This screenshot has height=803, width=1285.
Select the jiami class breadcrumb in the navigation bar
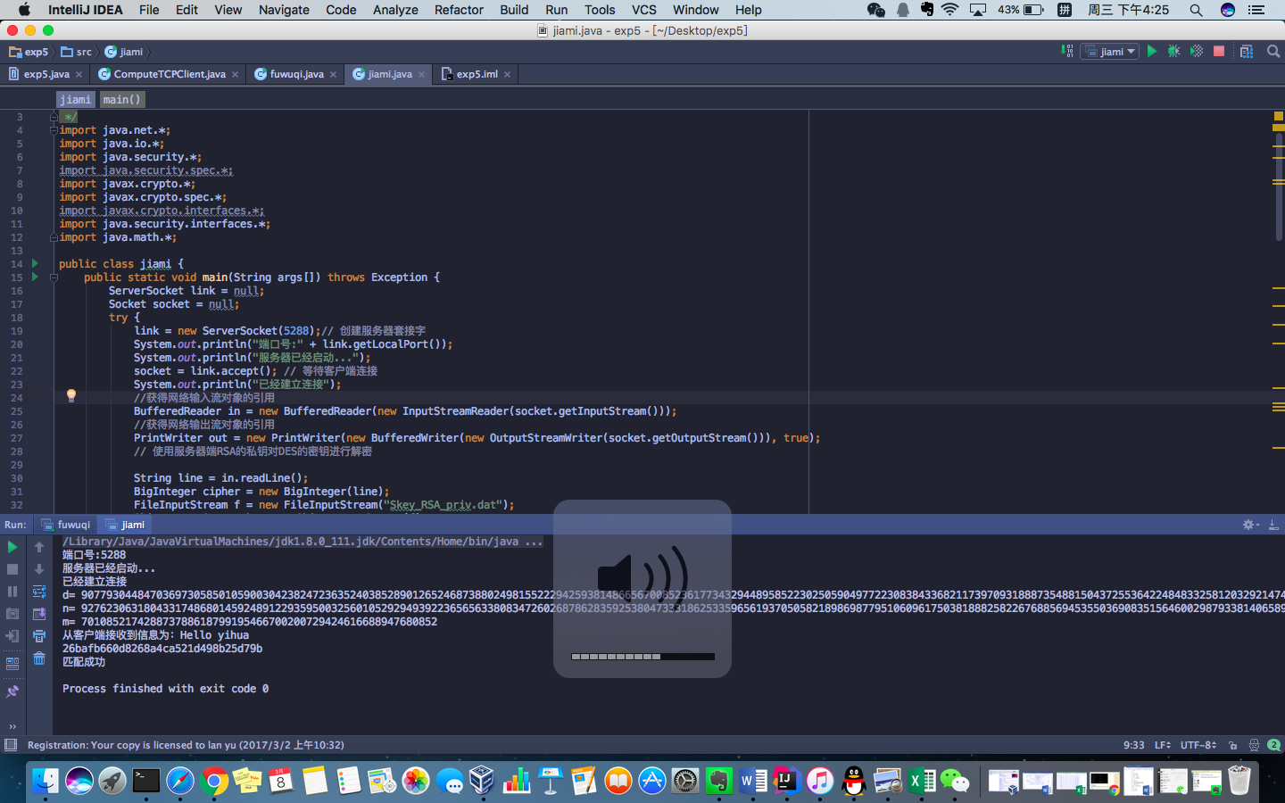click(x=124, y=52)
